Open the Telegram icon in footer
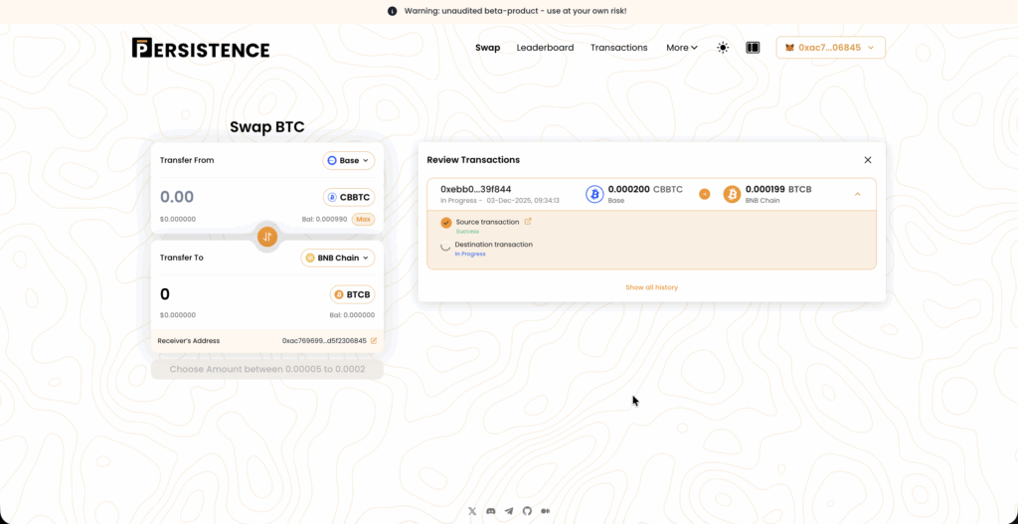 pyautogui.click(x=509, y=511)
